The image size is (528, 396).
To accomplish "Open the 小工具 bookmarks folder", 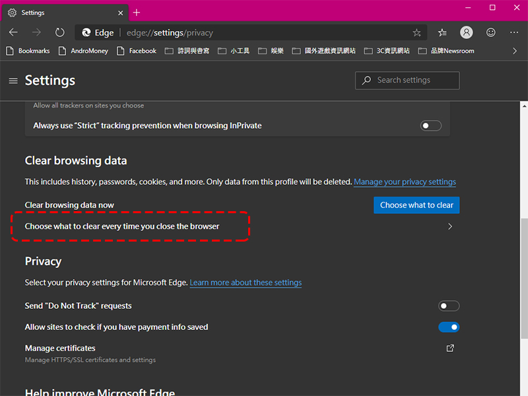I will pyautogui.click(x=234, y=51).
